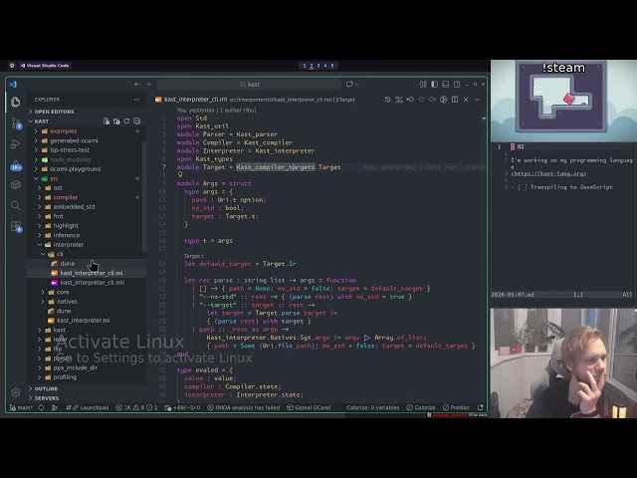Click the Visual Studio Code taskbar entry

pyautogui.click(x=45, y=66)
